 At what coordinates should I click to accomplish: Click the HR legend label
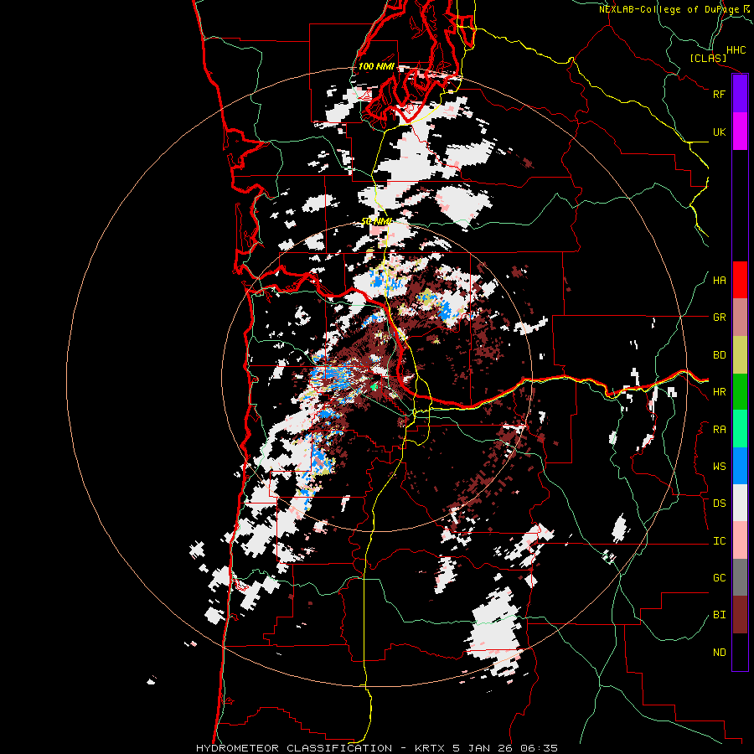719,392
